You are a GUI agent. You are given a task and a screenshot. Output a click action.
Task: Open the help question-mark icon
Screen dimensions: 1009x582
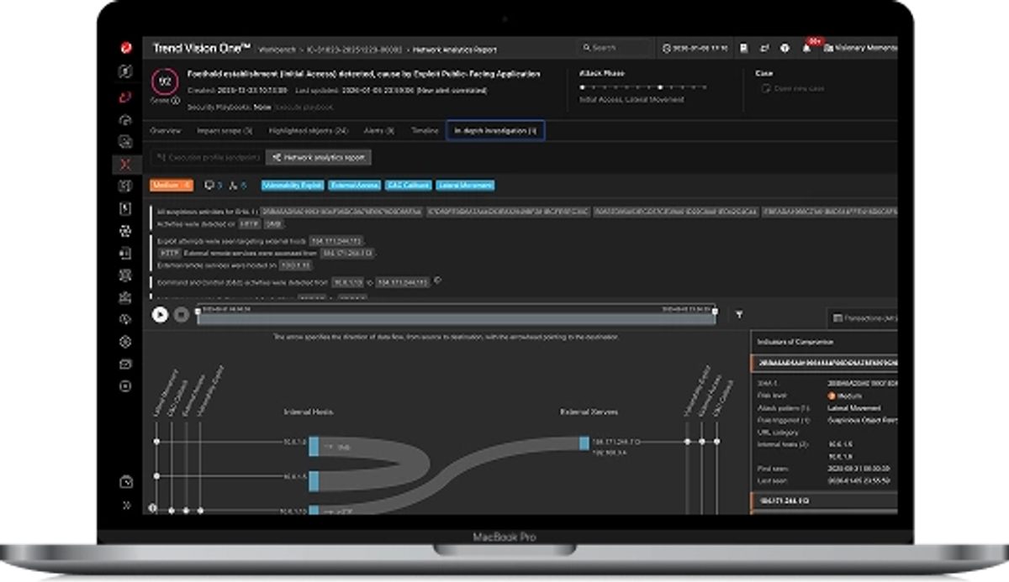click(x=784, y=49)
